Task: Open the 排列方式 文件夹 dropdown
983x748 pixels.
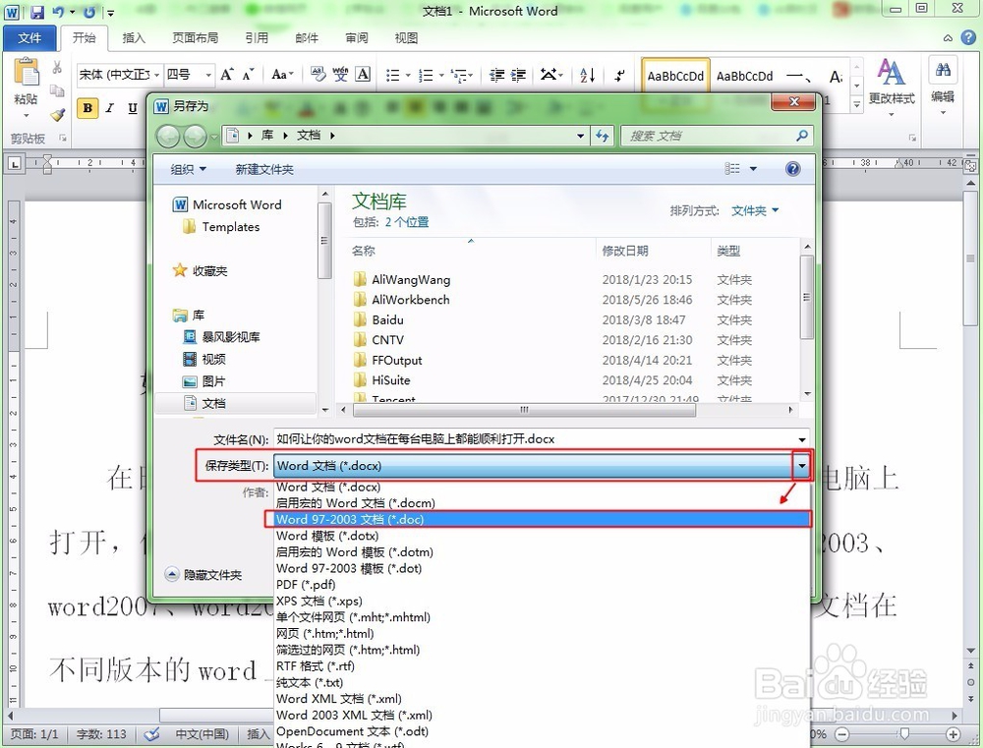Action: (755, 210)
